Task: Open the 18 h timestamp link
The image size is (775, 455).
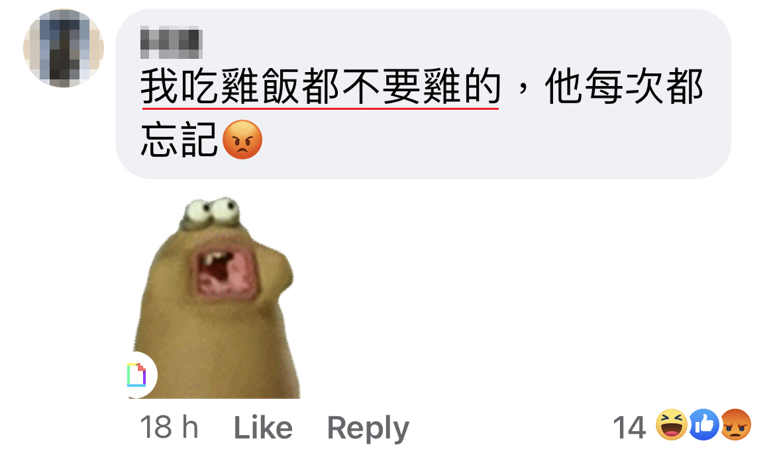Action: (x=169, y=427)
